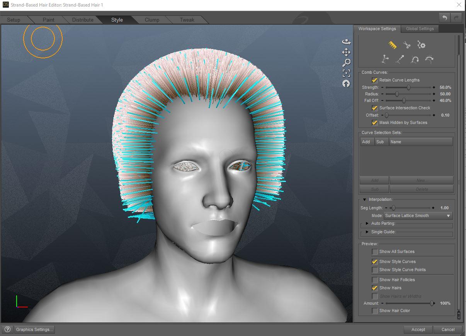Click the curve with gear tool icon

[x=421, y=45]
